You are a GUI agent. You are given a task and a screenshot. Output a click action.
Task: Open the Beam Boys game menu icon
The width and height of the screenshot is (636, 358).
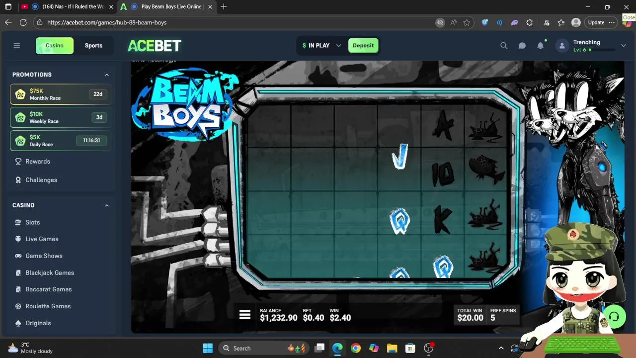[245, 315]
